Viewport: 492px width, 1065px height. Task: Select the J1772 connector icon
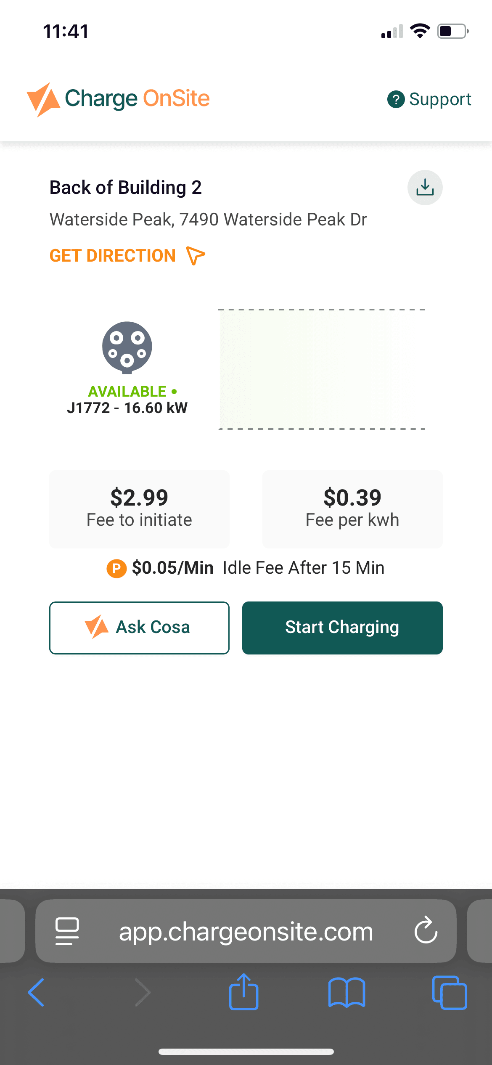coord(127,347)
